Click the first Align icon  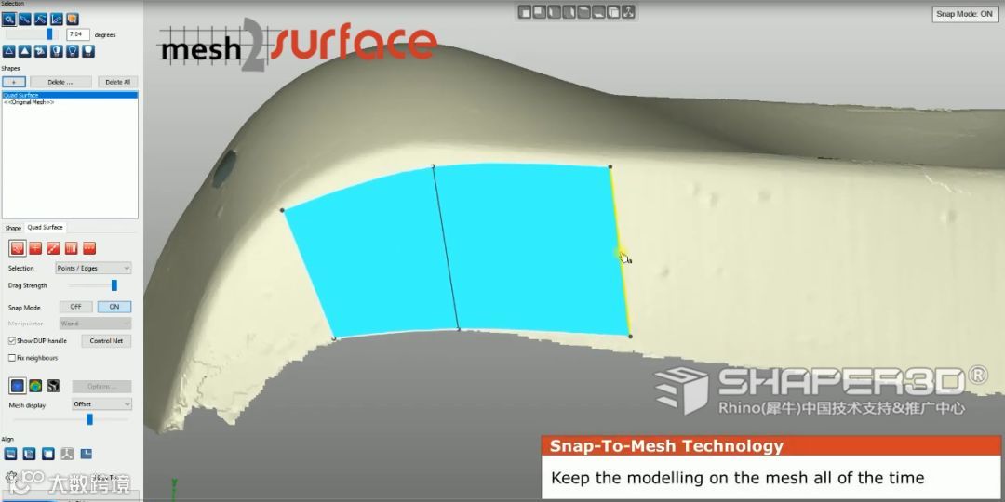10,454
